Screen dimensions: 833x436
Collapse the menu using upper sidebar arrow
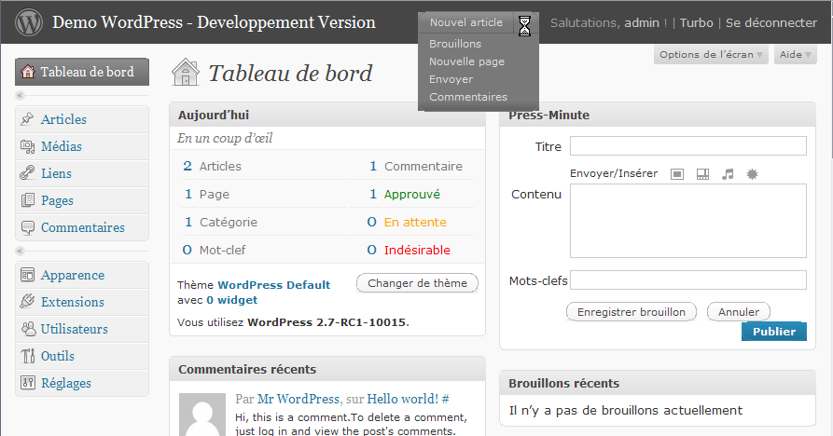(20, 95)
